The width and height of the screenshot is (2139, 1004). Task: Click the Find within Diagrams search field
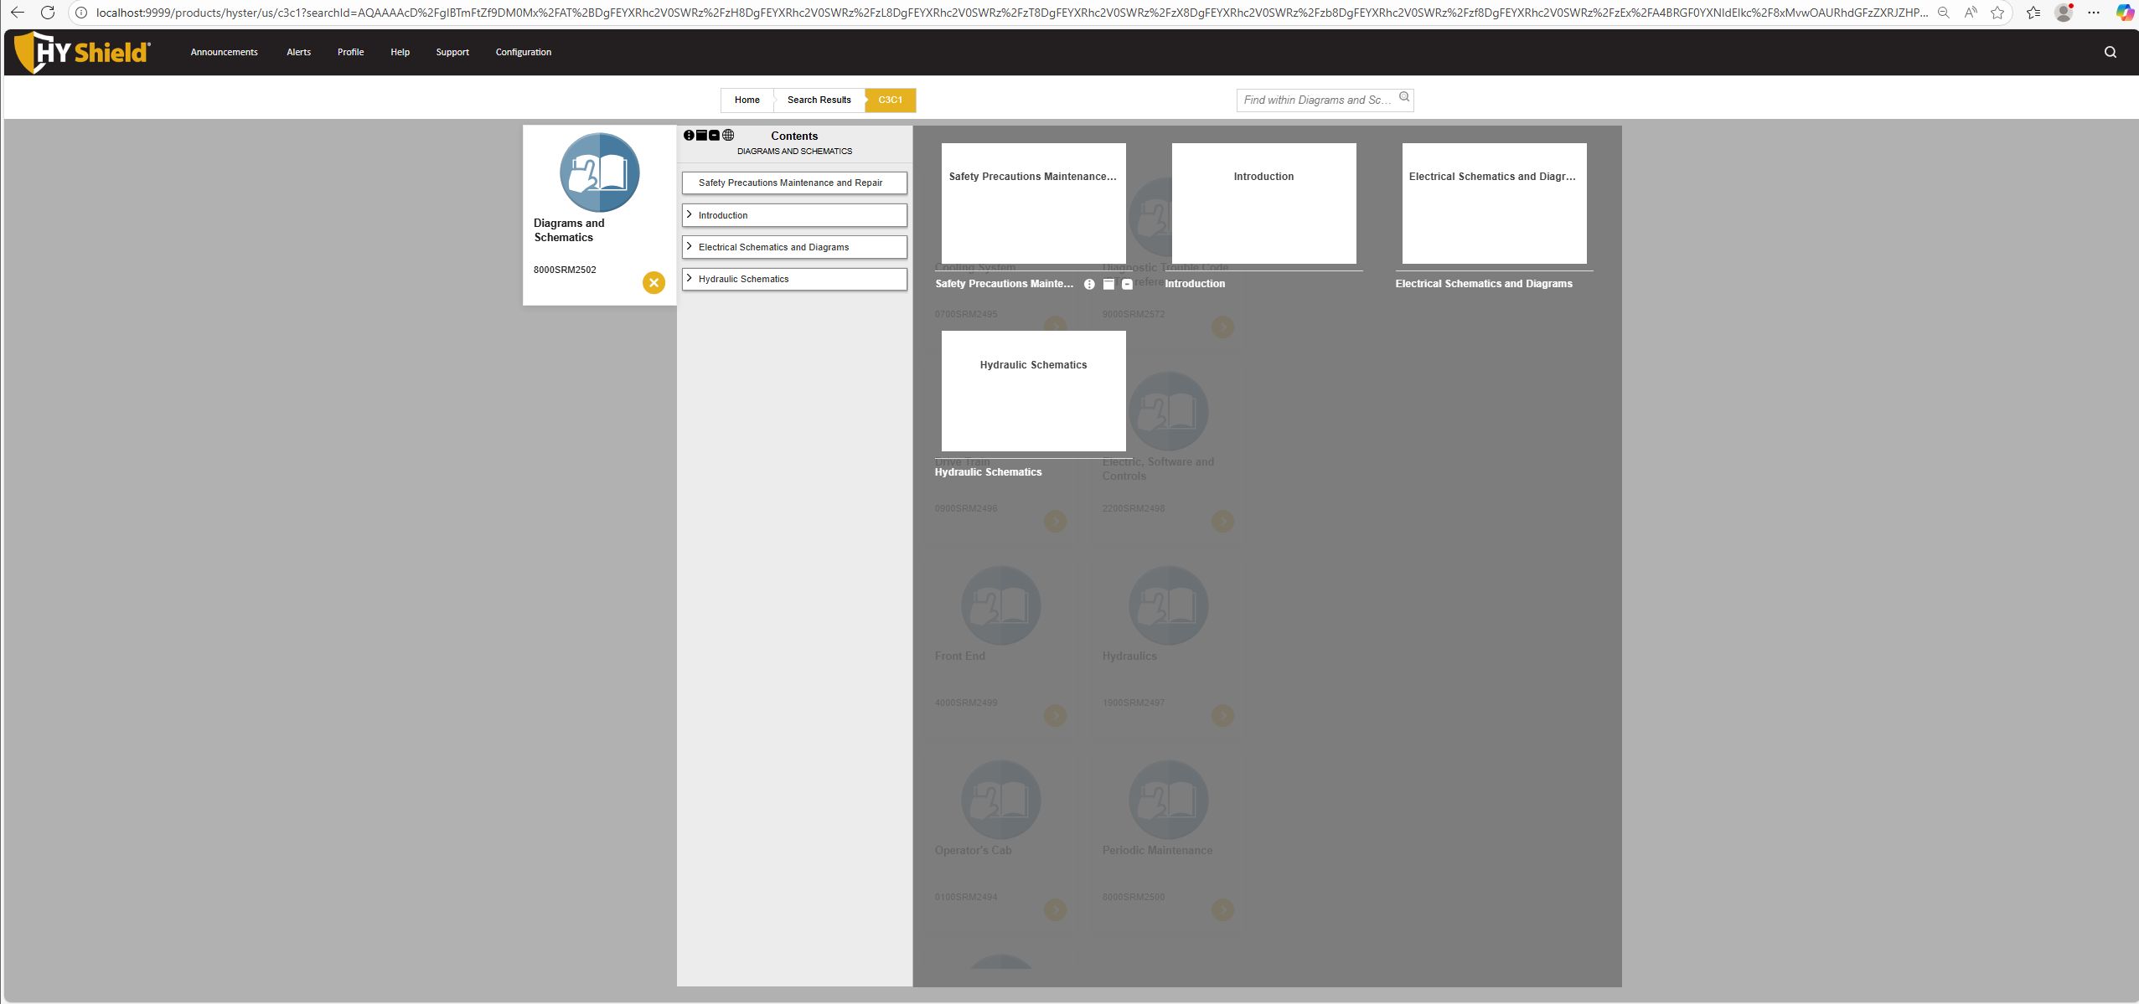[1316, 100]
